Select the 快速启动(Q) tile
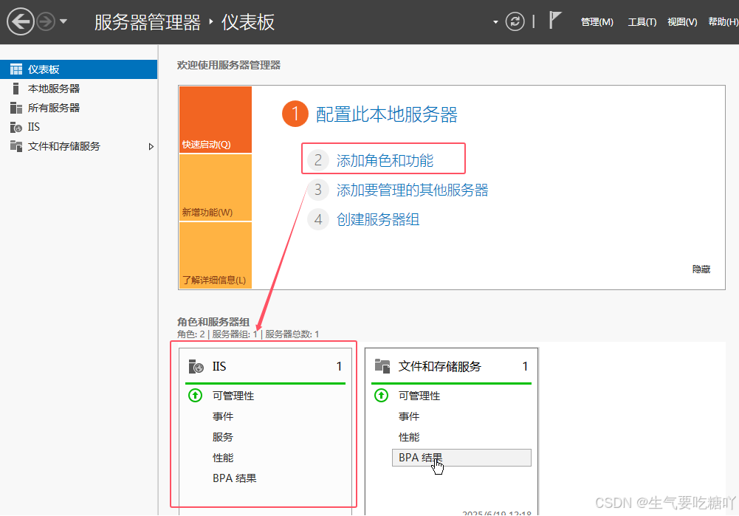 (216, 120)
